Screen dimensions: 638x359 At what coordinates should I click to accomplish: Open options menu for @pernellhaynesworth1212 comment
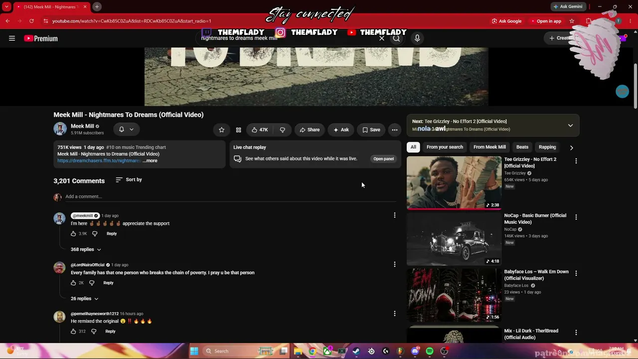point(395,314)
